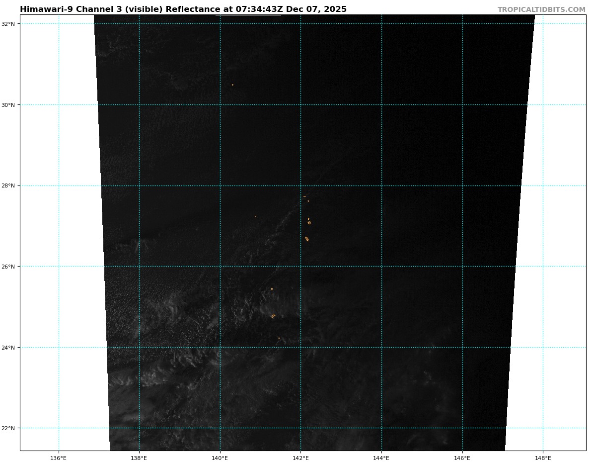Select the 138°E longitude axis label
The height and width of the screenshot is (462, 596).
click(139, 458)
